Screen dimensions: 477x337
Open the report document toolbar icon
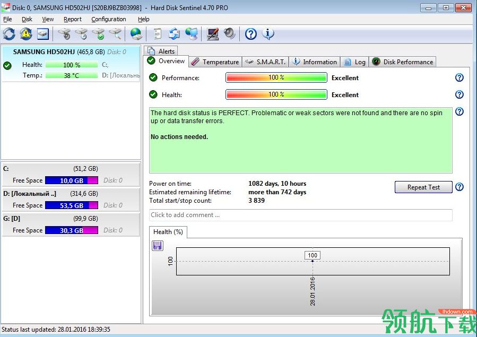click(x=157, y=34)
